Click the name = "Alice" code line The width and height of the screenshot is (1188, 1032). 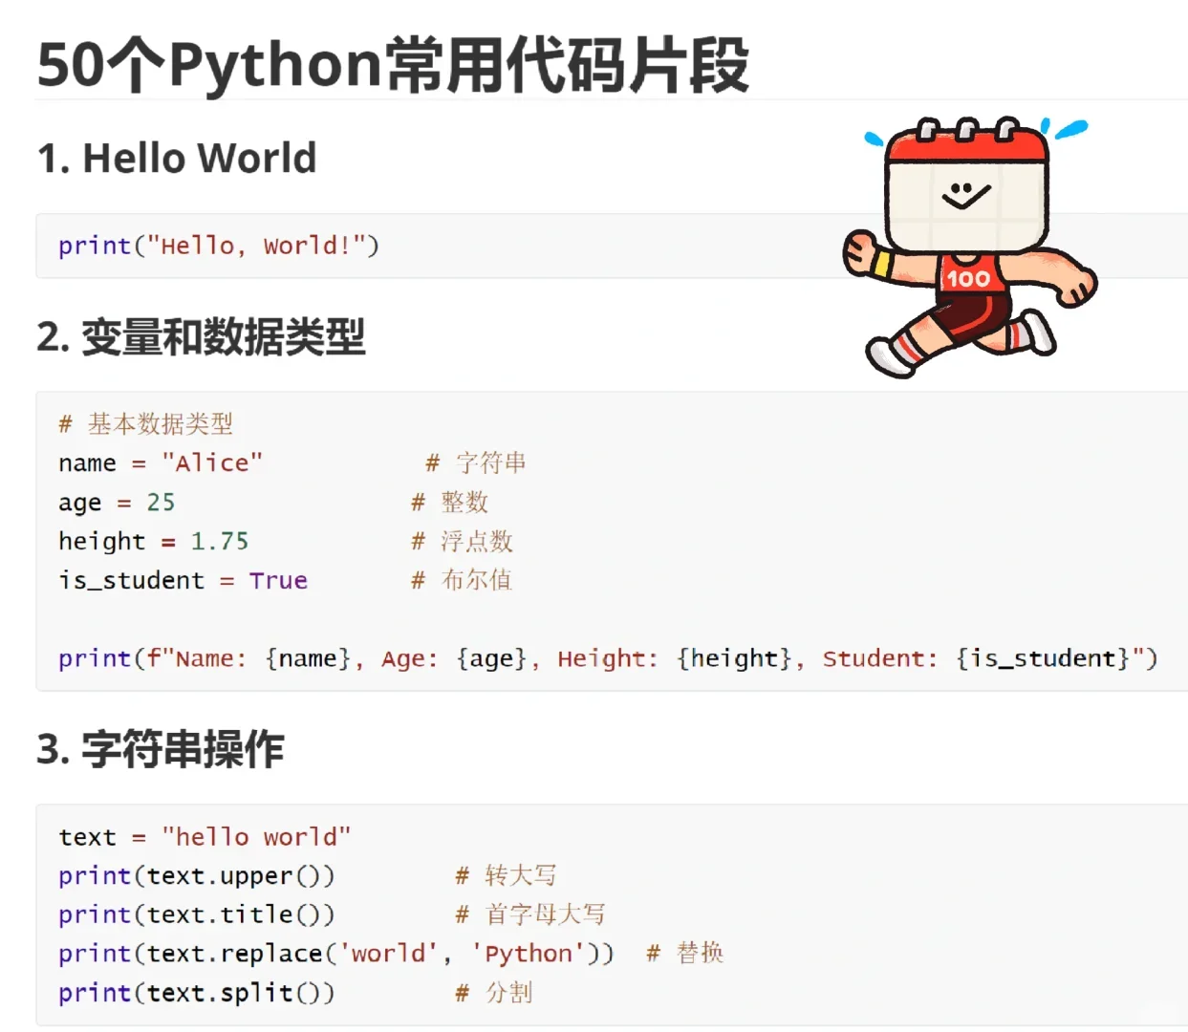(161, 462)
